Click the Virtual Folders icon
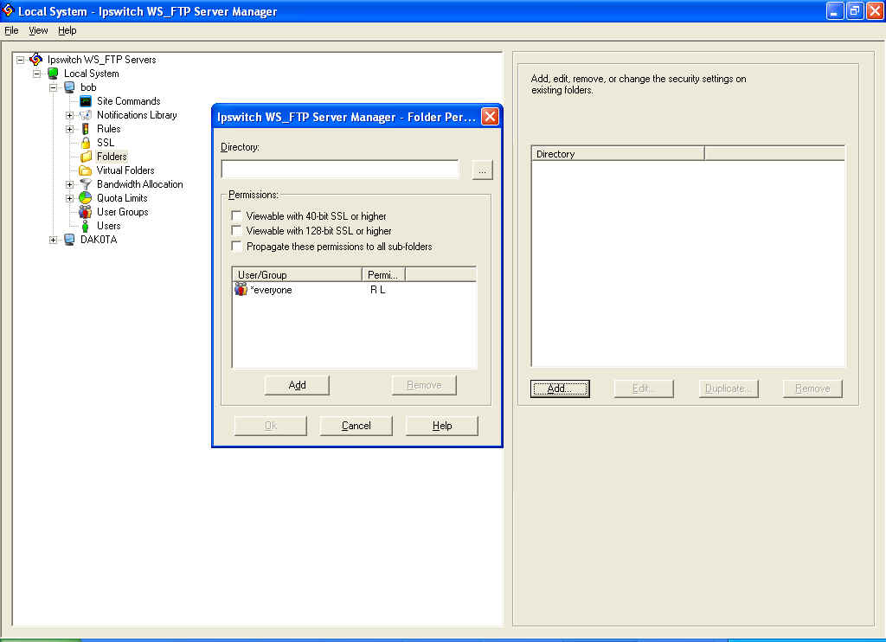Screen dimensions: 886x642 (86, 170)
